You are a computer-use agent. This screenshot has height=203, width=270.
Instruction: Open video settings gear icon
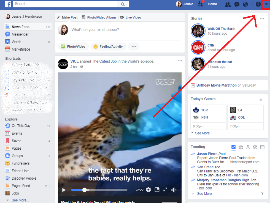click(148, 190)
